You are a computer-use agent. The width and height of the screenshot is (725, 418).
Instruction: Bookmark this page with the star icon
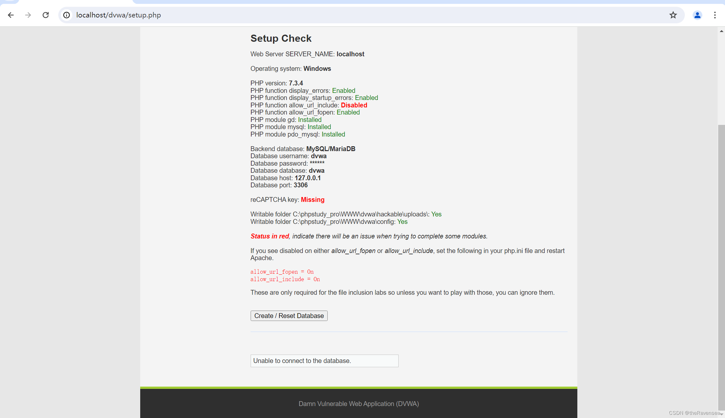(x=673, y=15)
